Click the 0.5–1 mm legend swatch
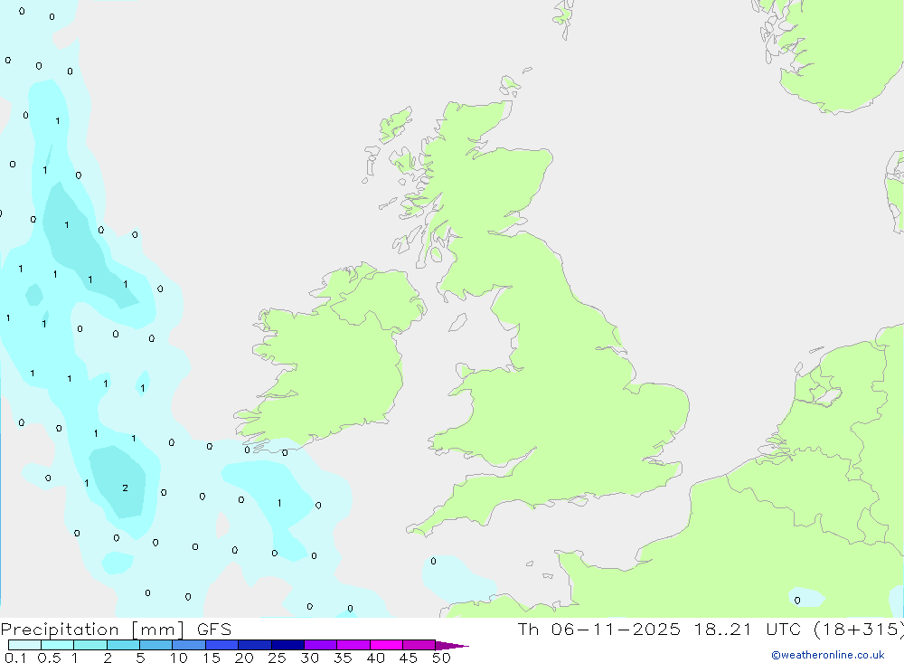This screenshot has width=904, height=663. click(58, 645)
